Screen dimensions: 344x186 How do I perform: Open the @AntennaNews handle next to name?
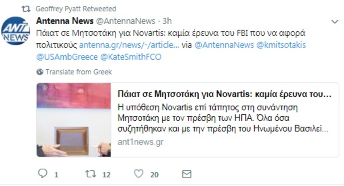[x=125, y=21]
